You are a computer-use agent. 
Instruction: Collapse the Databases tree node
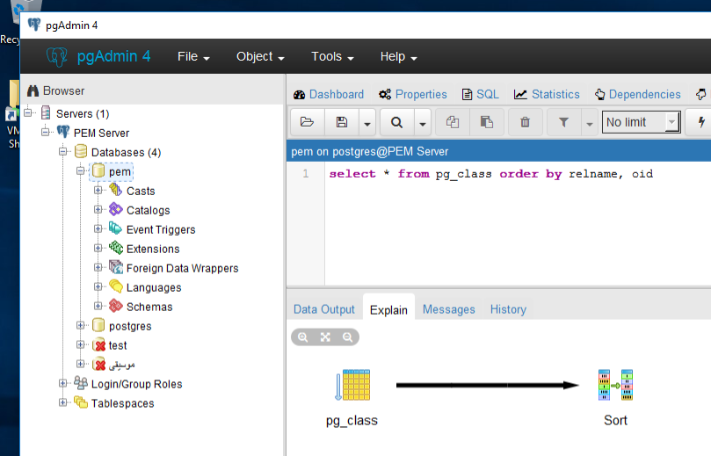pyautogui.click(x=63, y=152)
